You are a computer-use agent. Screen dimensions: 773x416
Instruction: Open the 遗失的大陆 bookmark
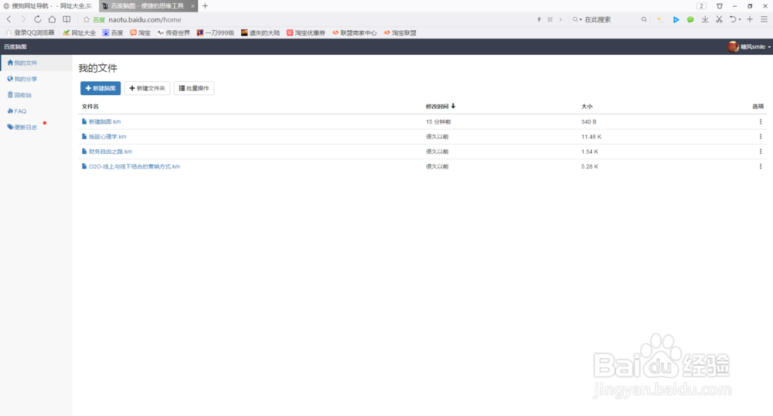pos(261,32)
